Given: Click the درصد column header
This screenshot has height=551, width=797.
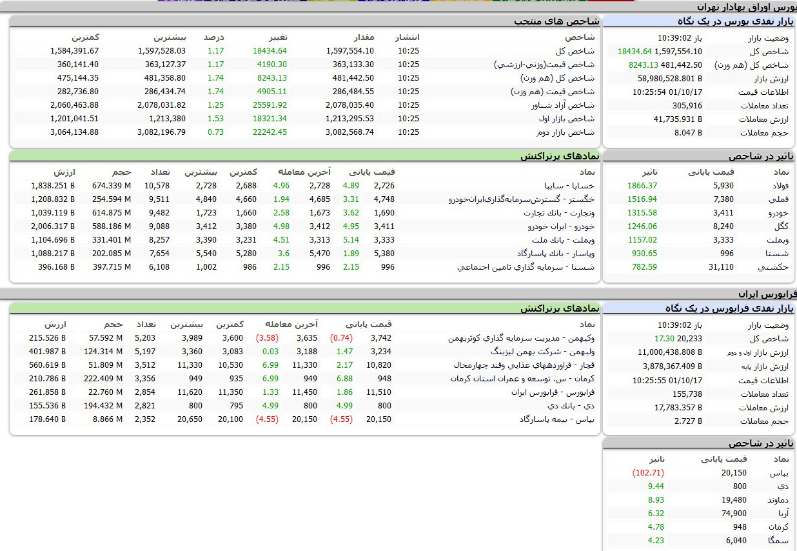Looking at the screenshot, I should pos(213,37).
